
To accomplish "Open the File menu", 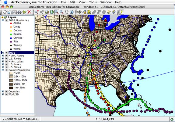I will (x=64, y=2).
